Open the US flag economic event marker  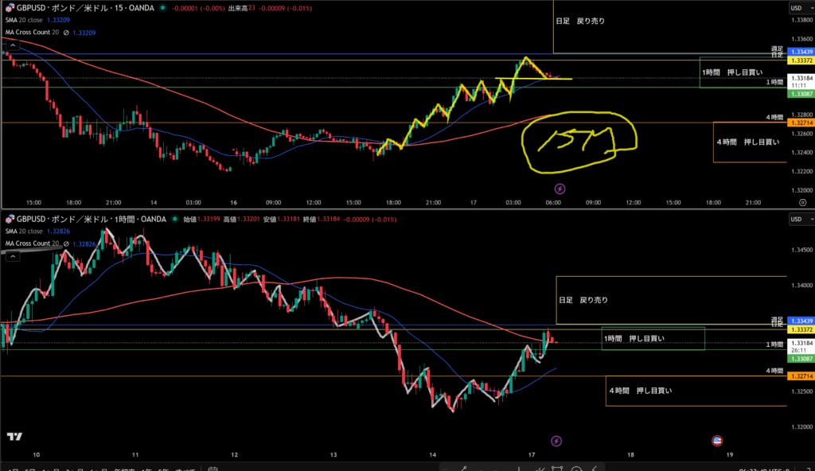(x=716, y=440)
